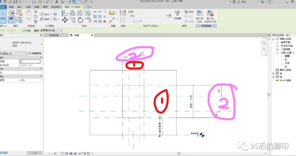
Task: Select the Trim/Extend to Corner tool
Action: [88, 20]
